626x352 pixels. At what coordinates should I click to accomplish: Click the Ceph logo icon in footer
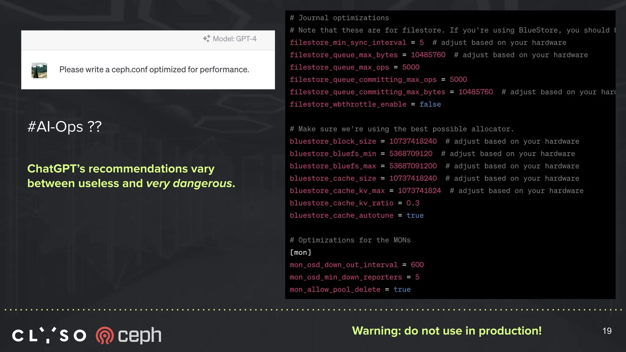coord(105,335)
